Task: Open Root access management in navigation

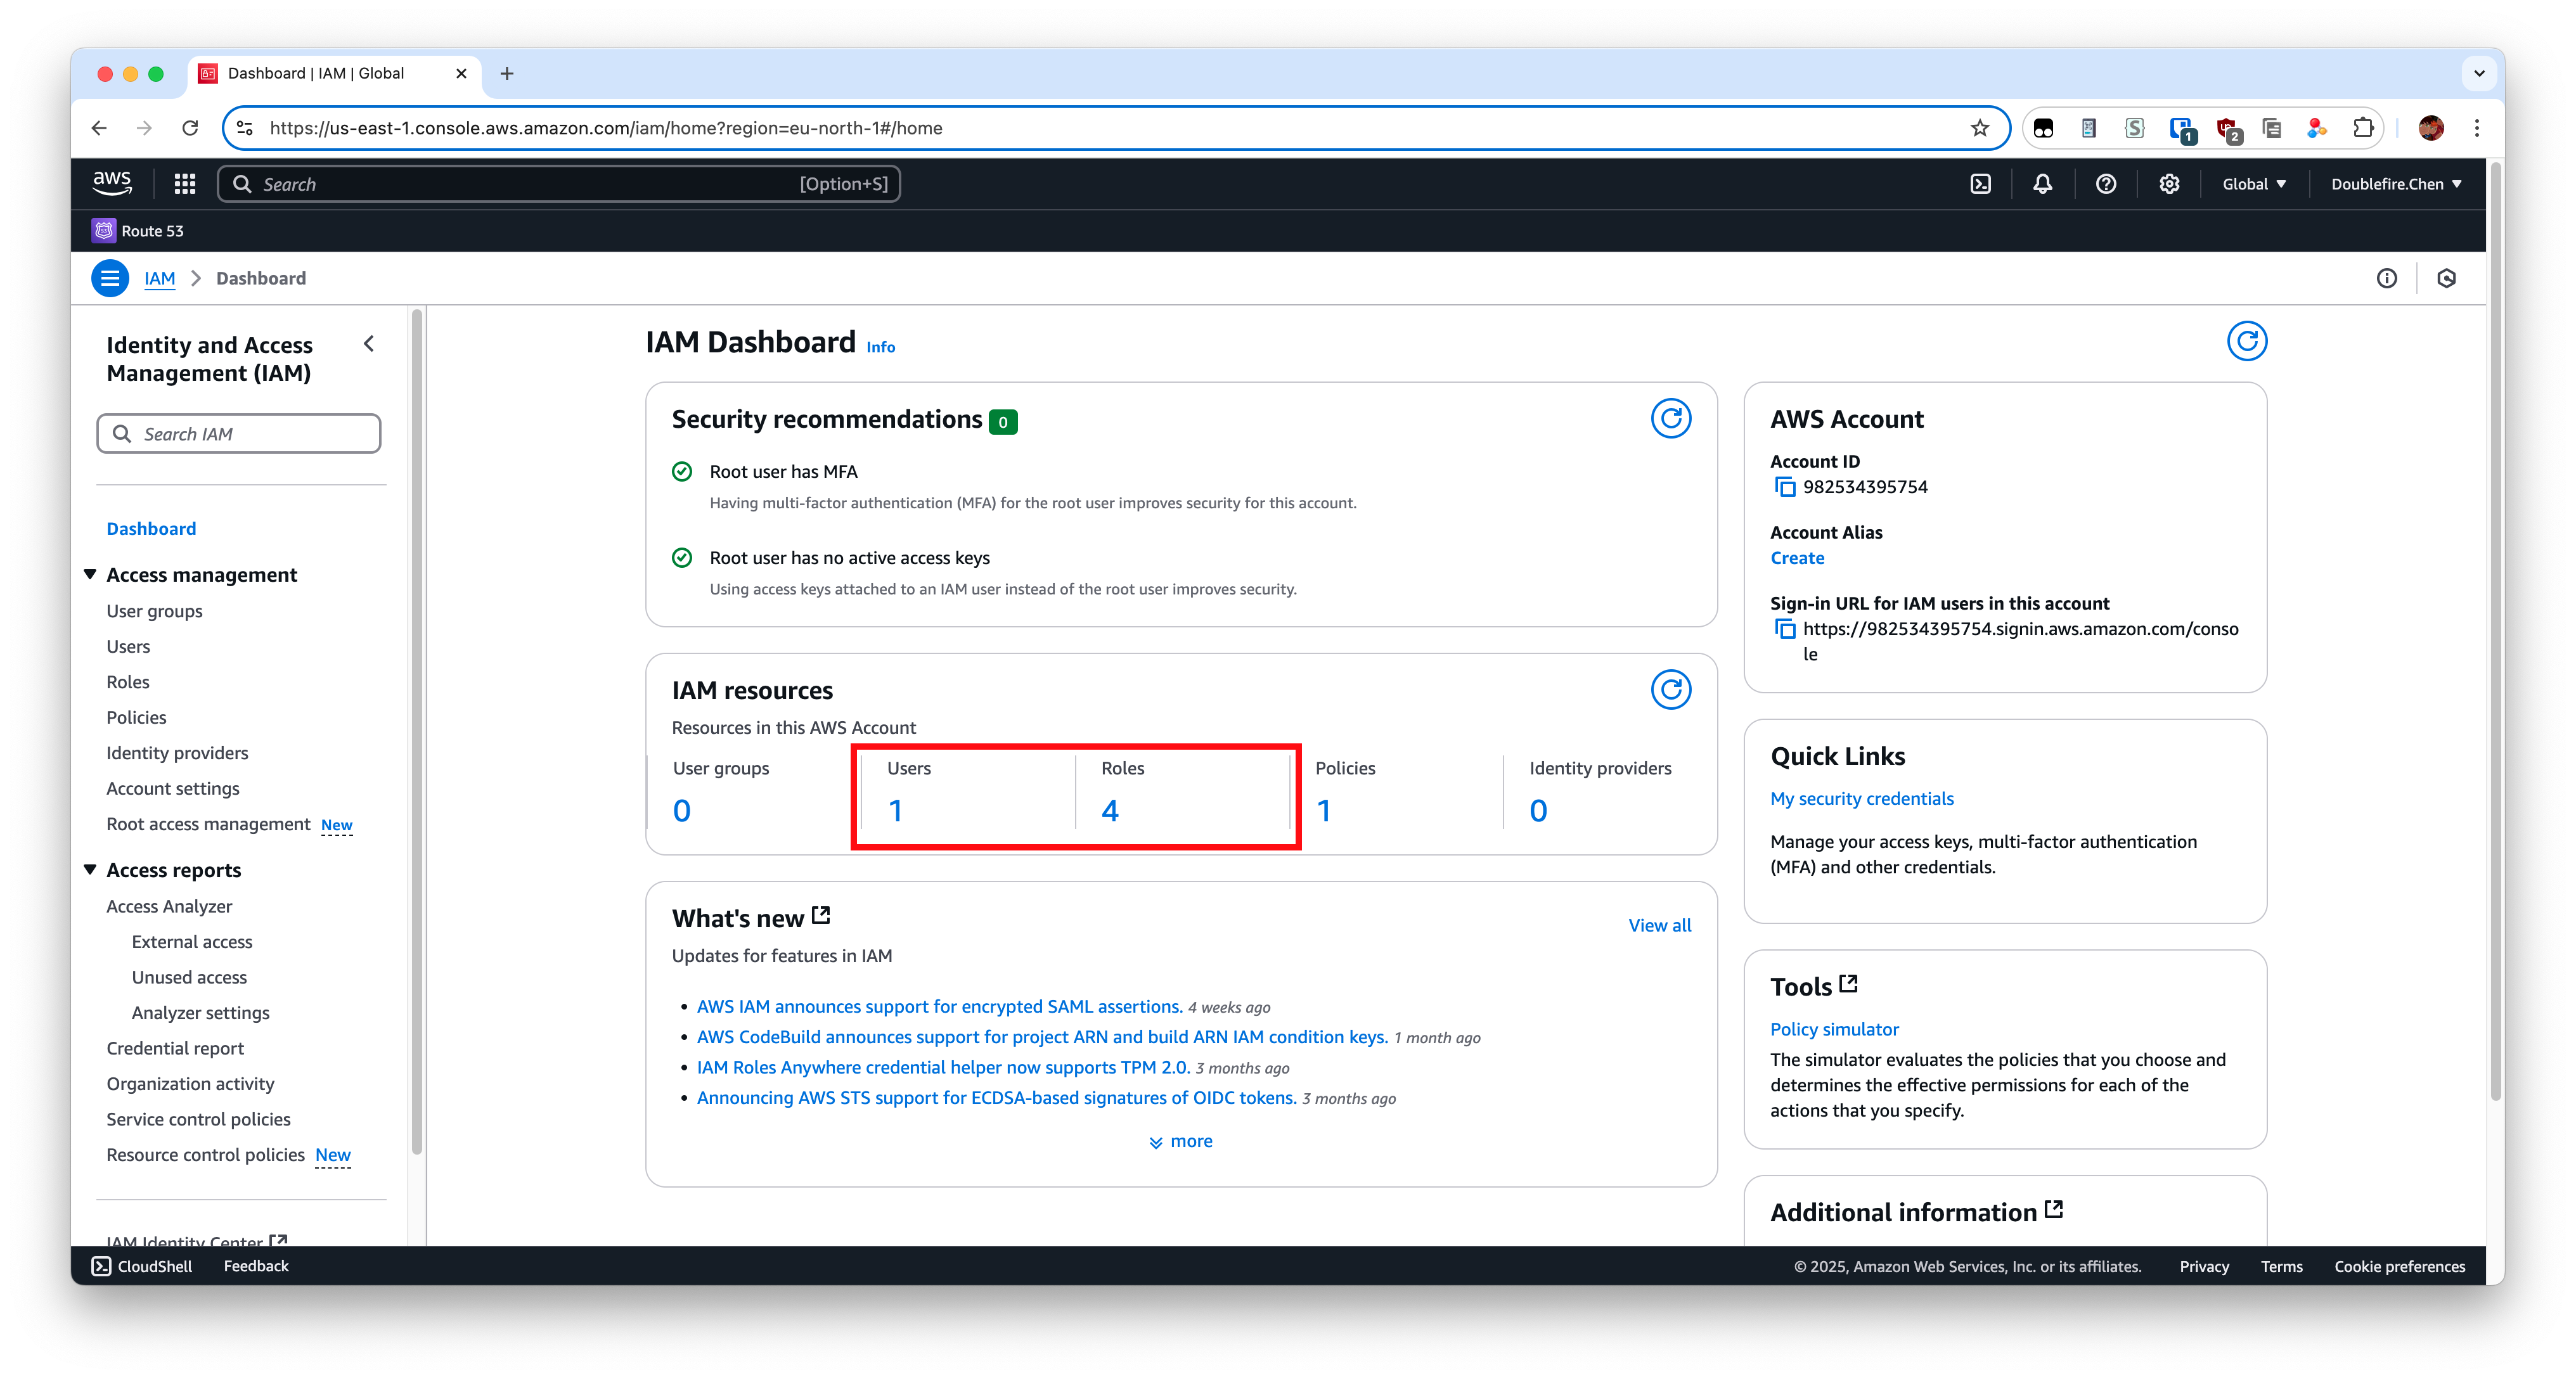Action: 208,824
